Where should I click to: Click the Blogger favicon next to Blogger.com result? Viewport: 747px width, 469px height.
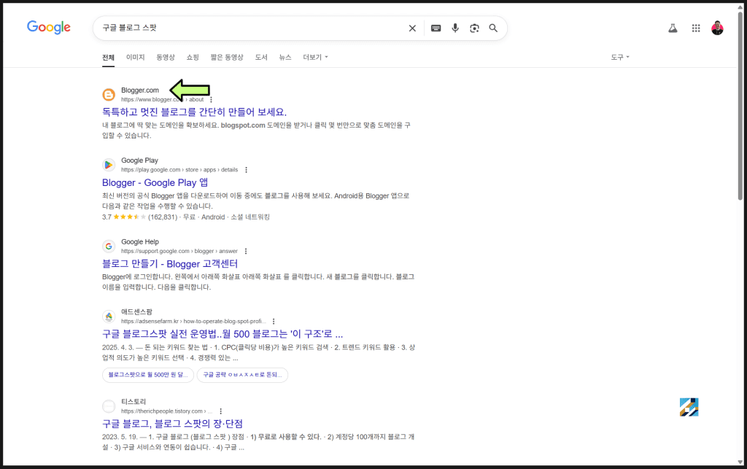(x=109, y=93)
